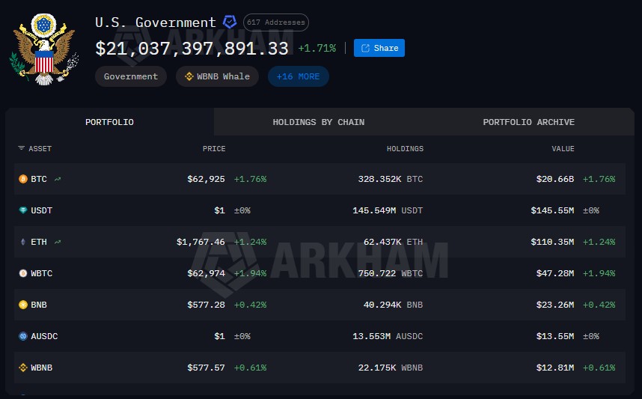The height and width of the screenshot is (399, 642).
Task: Click the Share button's export icon
Action: coord(365,48)
